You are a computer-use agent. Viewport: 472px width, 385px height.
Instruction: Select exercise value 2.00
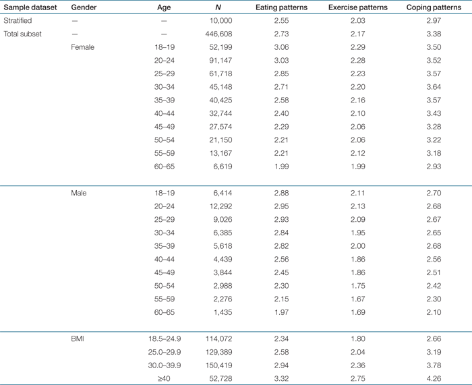point(358,246)
